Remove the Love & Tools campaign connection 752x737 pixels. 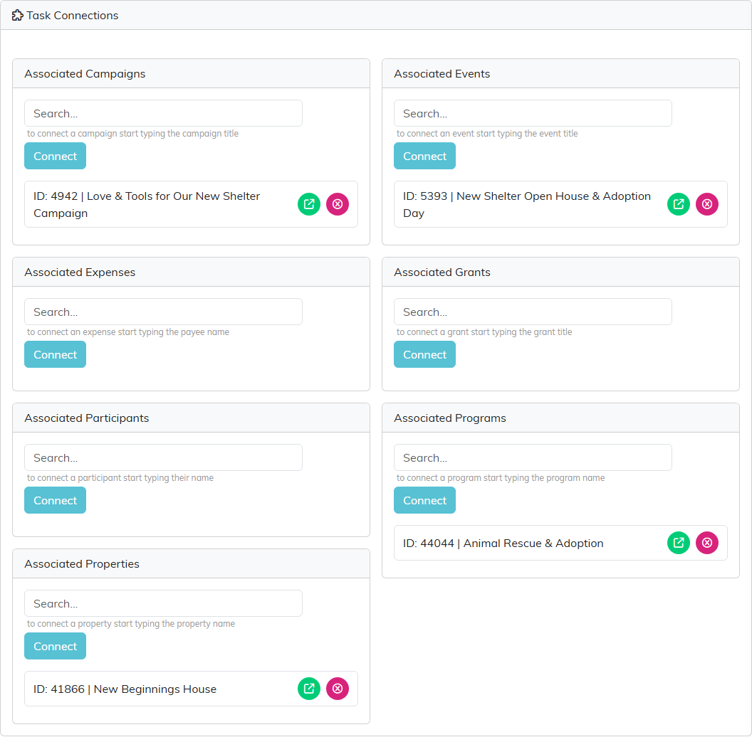click(338, 204)
